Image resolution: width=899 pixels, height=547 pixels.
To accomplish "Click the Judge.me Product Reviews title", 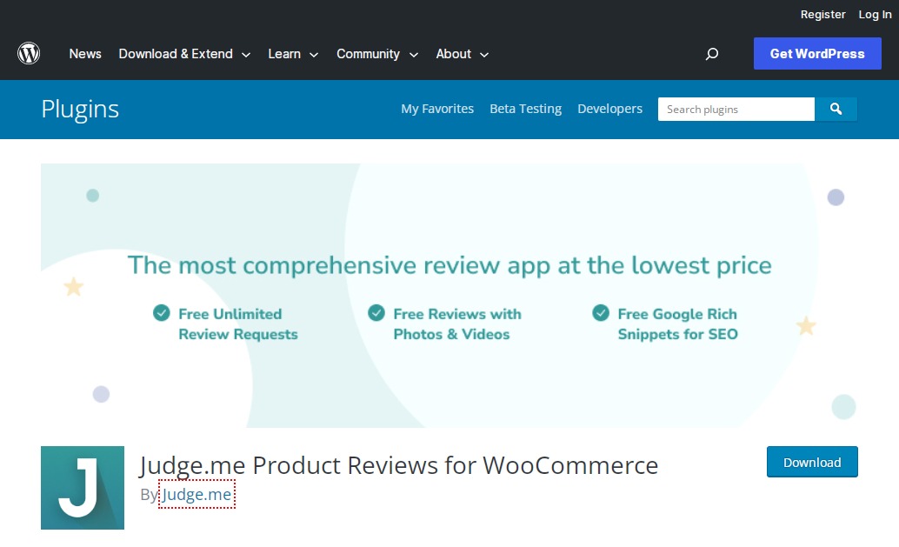I will tap(398, 465).
